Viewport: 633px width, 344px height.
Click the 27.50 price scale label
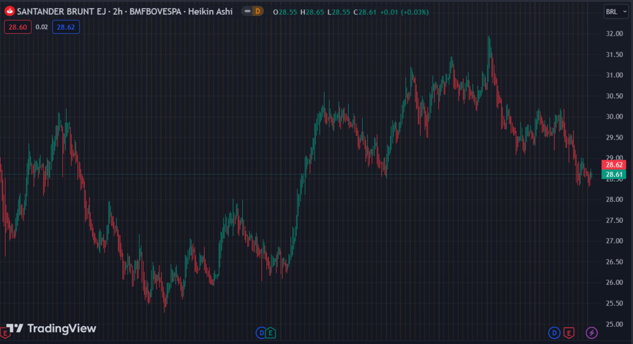[614, 220]
